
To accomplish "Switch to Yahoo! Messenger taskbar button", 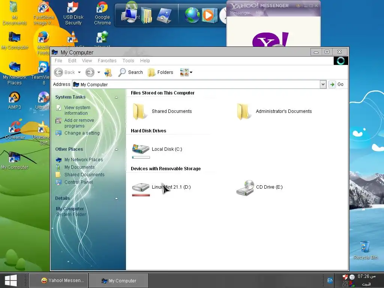I will [58, 280].
